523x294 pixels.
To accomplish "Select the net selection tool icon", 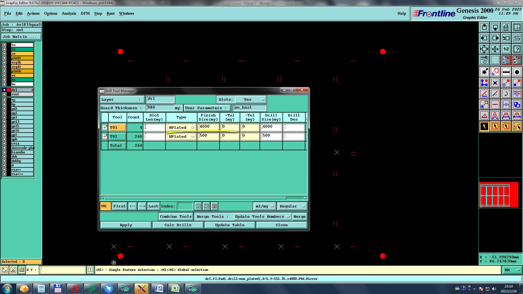I will coord(517,126).
